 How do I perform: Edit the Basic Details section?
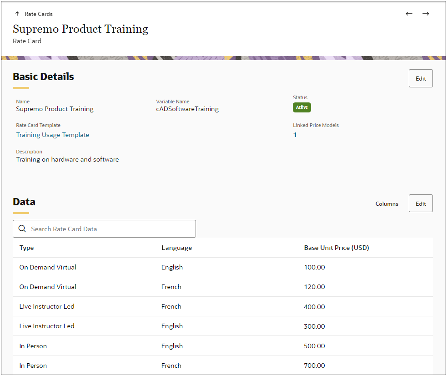tap(421, 78)
